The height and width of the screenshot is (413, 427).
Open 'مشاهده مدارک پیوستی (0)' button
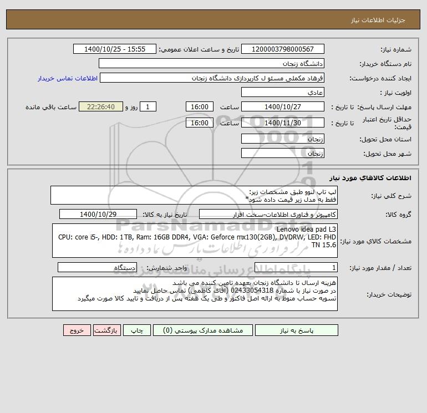click(203, 330)
